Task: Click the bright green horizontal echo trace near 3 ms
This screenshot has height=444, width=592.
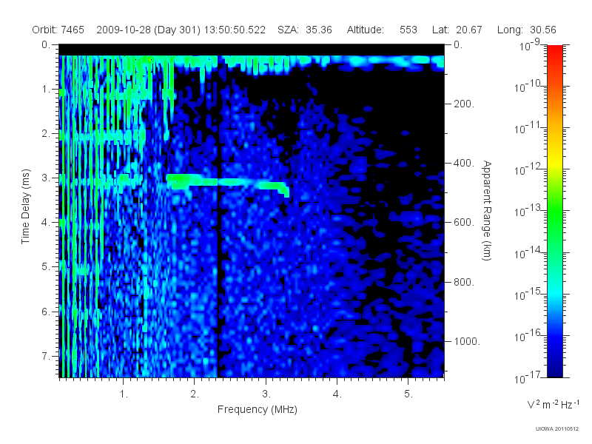Action: (x=226, y=182)
